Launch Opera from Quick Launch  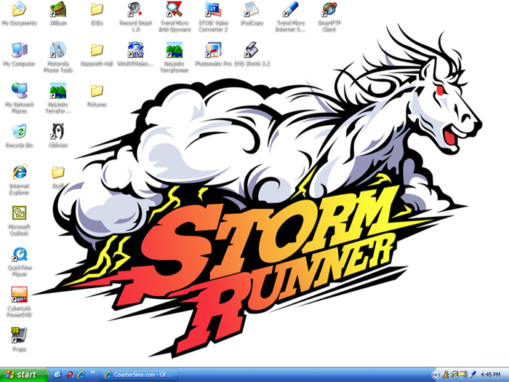(x=70, y=375)
